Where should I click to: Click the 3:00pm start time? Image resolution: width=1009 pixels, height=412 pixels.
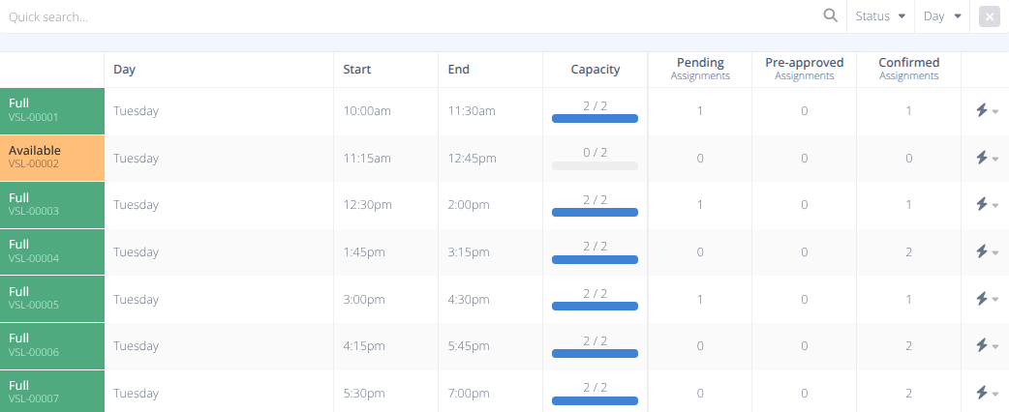point(364,299)
